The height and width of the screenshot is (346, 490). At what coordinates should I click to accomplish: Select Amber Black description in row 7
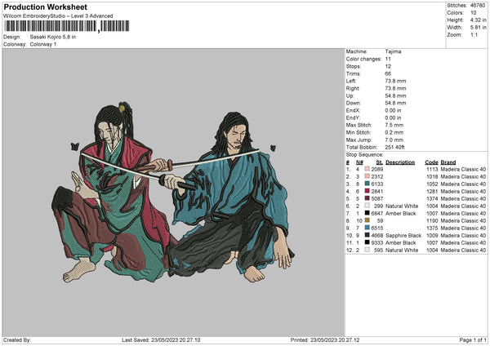point(401,214)
